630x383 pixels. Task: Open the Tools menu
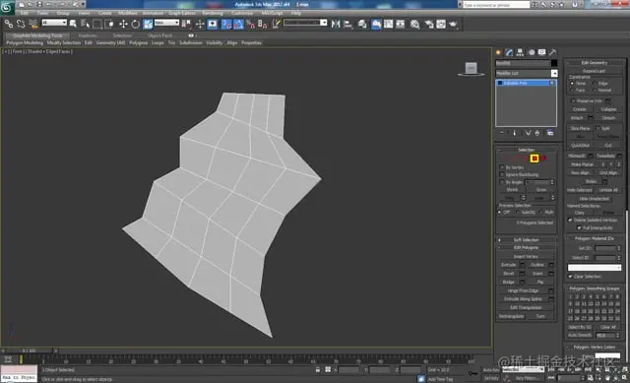click(42, 13)
